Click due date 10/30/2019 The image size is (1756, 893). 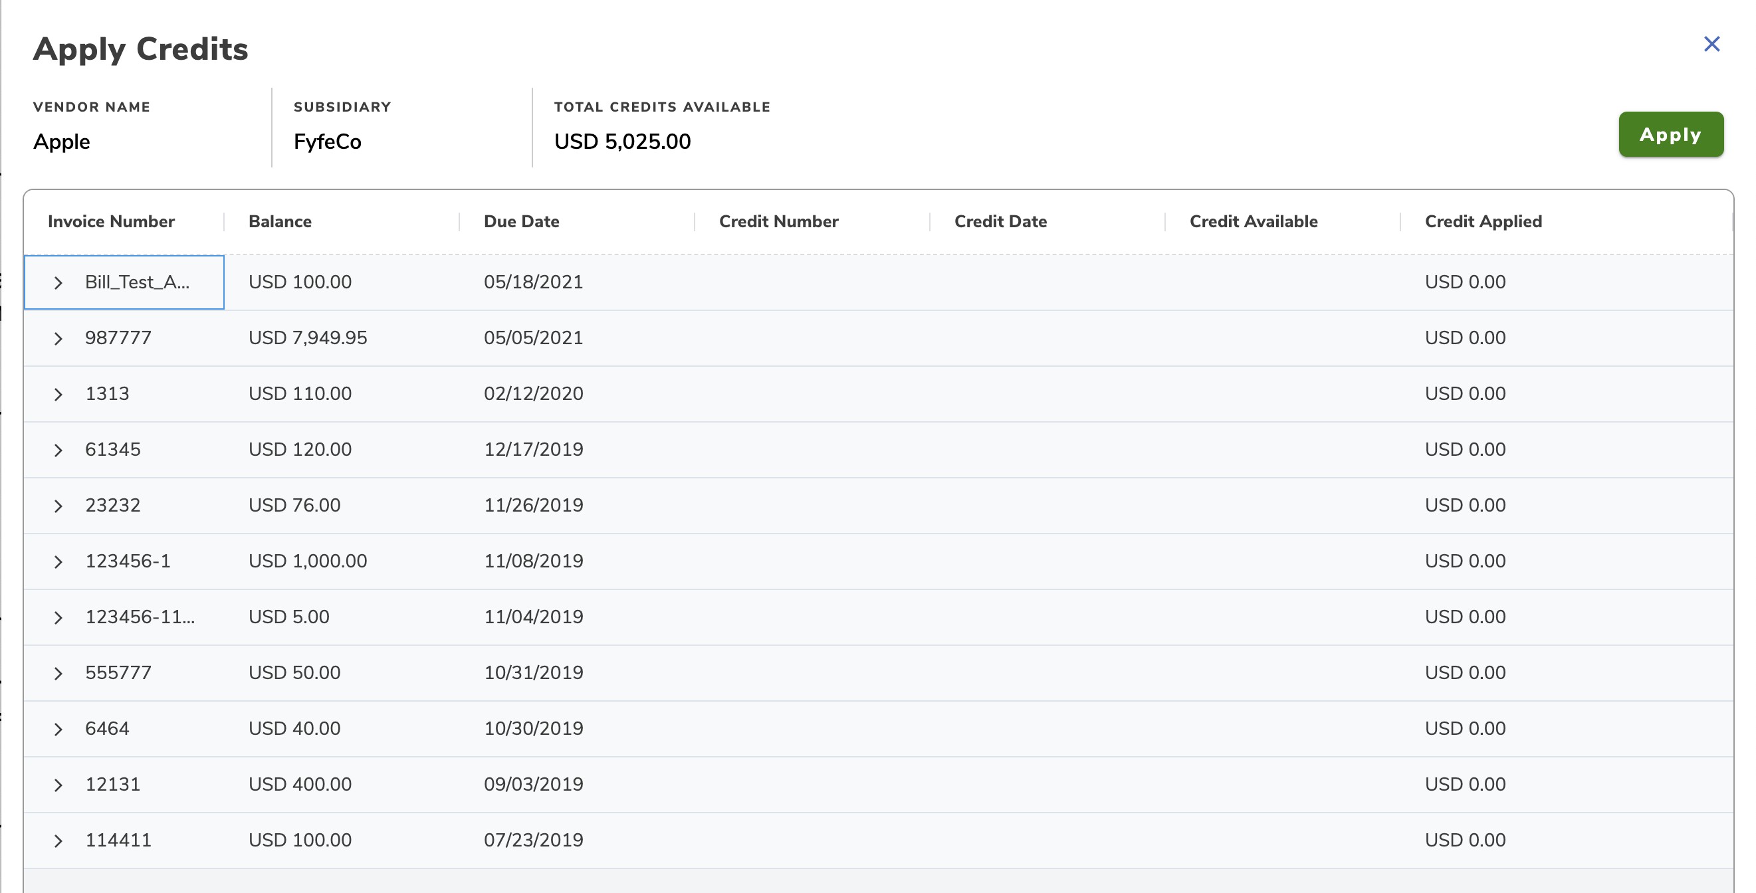click(x=533, y=730)
